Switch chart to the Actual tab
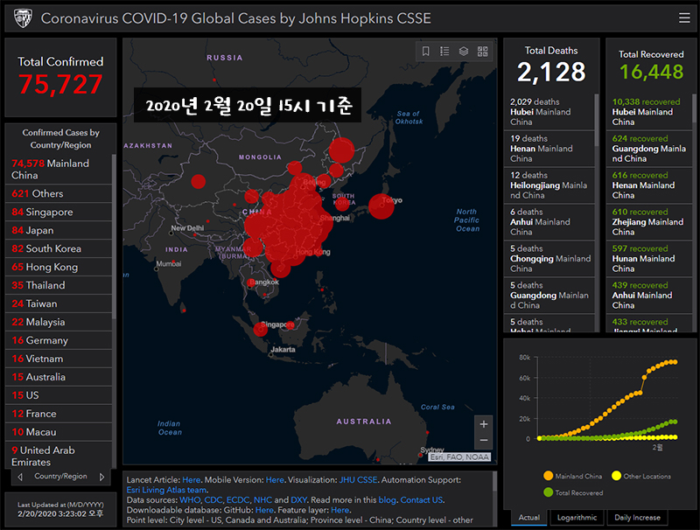 [x=529, y=518]
